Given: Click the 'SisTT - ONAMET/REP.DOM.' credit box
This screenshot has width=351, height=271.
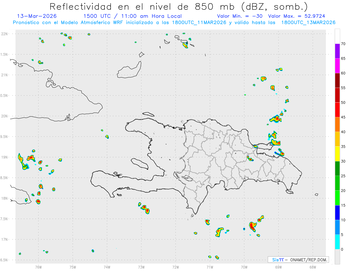Looking at the screenshot, I should pyautogui.click(x=298, y=260).
